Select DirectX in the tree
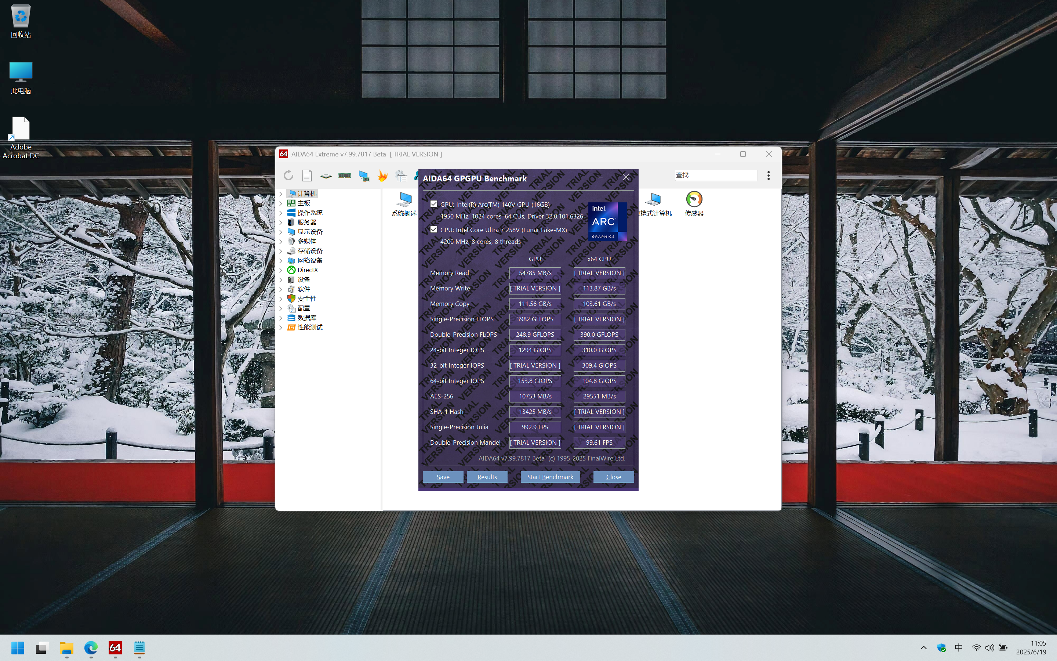 click(x=307, y=270)
